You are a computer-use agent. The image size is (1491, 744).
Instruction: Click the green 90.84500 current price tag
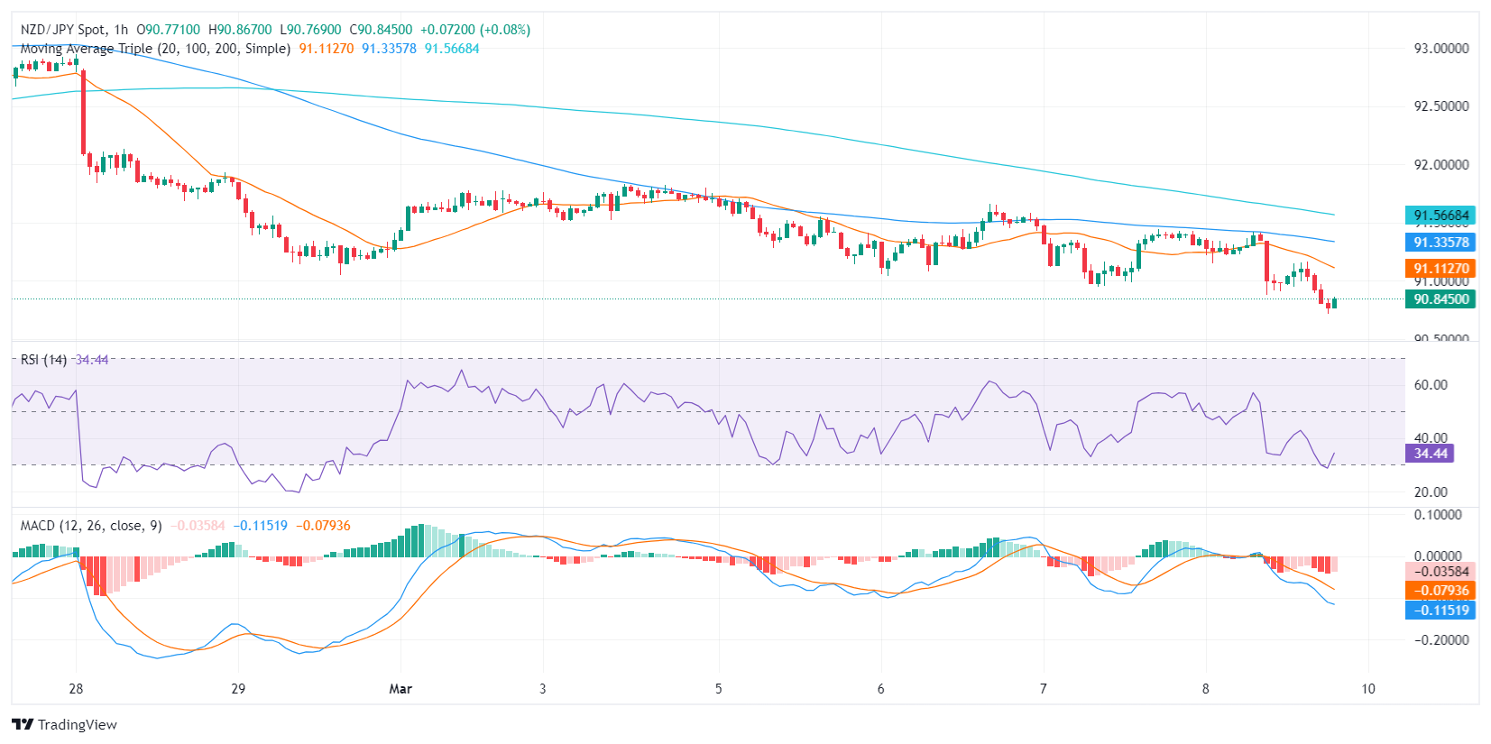[1440, 299]
